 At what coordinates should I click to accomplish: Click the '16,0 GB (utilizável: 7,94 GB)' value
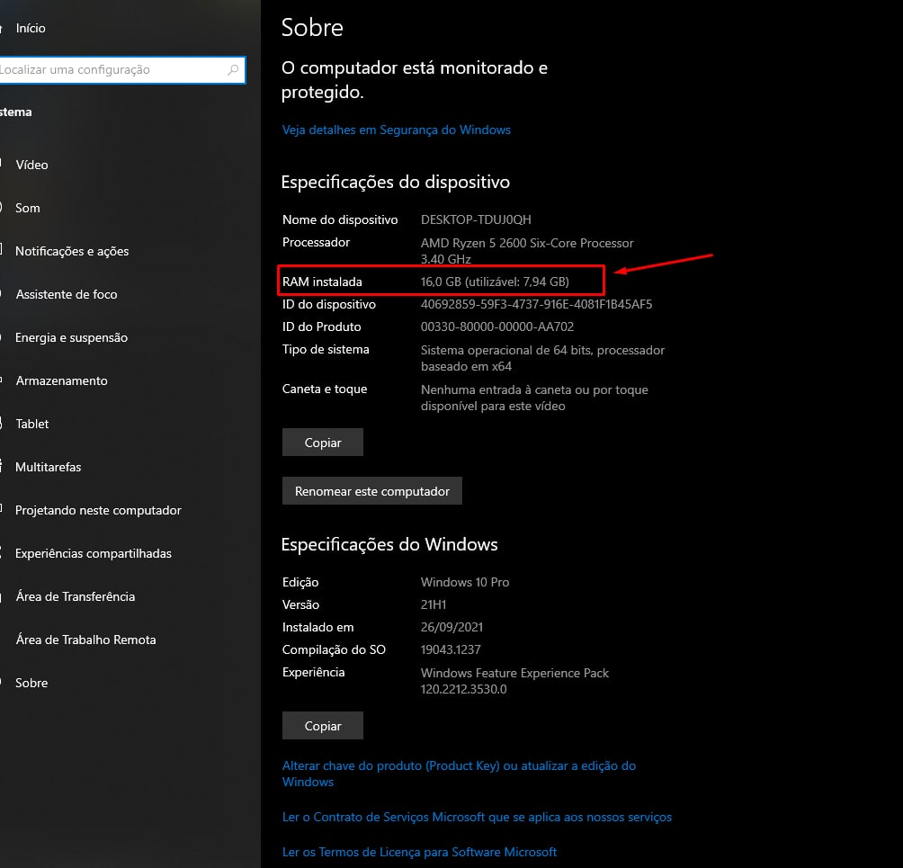[x=495, y=282]
